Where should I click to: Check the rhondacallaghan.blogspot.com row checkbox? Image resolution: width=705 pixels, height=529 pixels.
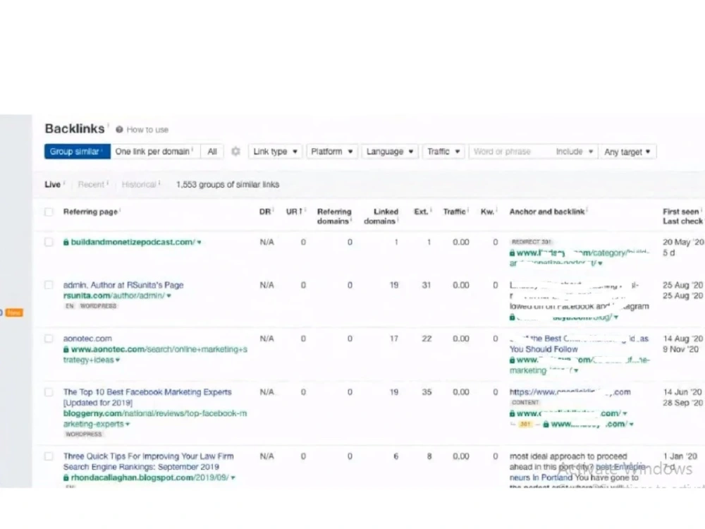[49, 456]
